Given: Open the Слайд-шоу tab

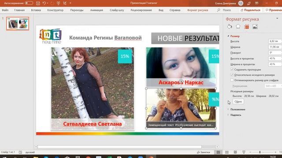Looking at the screenshot, I should tap(117, 10).
